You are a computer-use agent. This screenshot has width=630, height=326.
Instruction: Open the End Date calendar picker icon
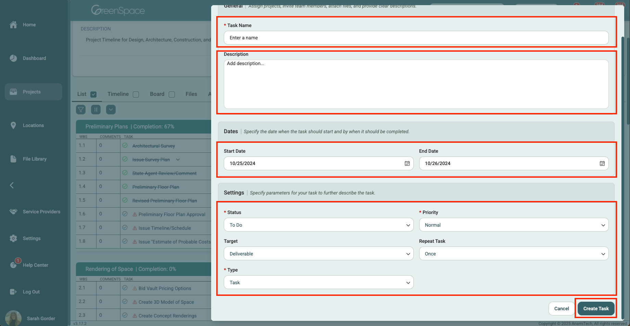click(602, 163)
